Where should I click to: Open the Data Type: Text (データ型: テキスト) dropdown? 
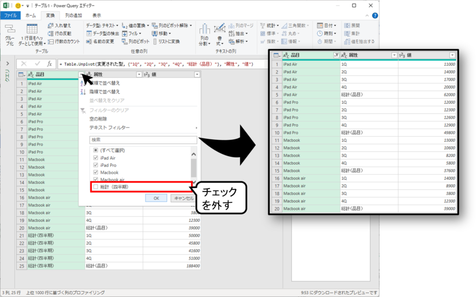coord(102,26)
